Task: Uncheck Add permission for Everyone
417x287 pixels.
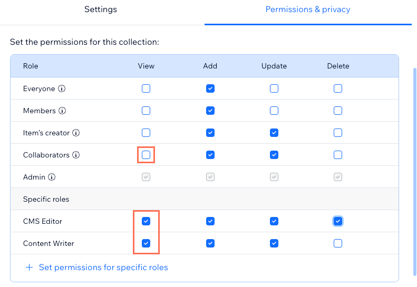Action: (210, 88)
